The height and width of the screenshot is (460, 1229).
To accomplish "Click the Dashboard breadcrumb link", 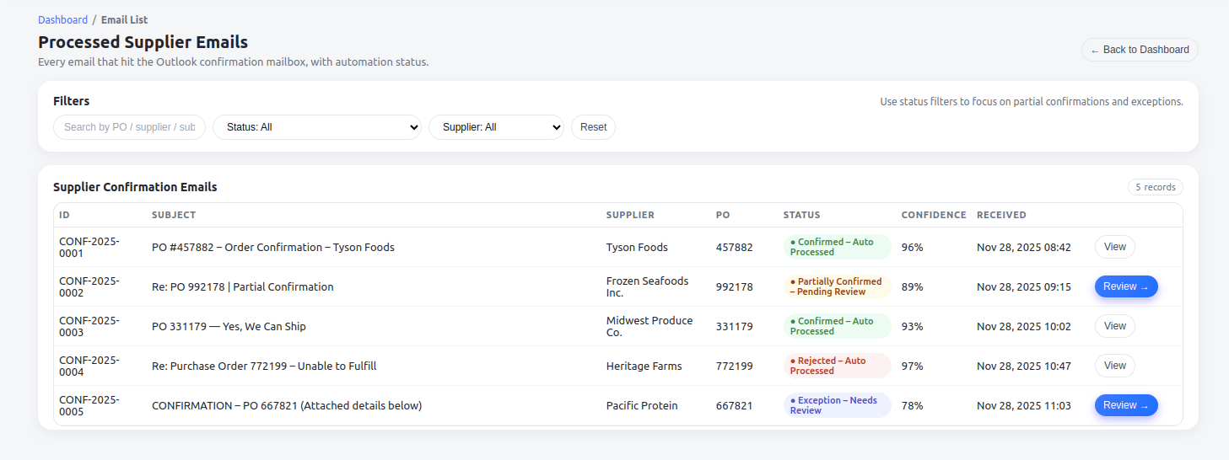I will coord(62,19).
